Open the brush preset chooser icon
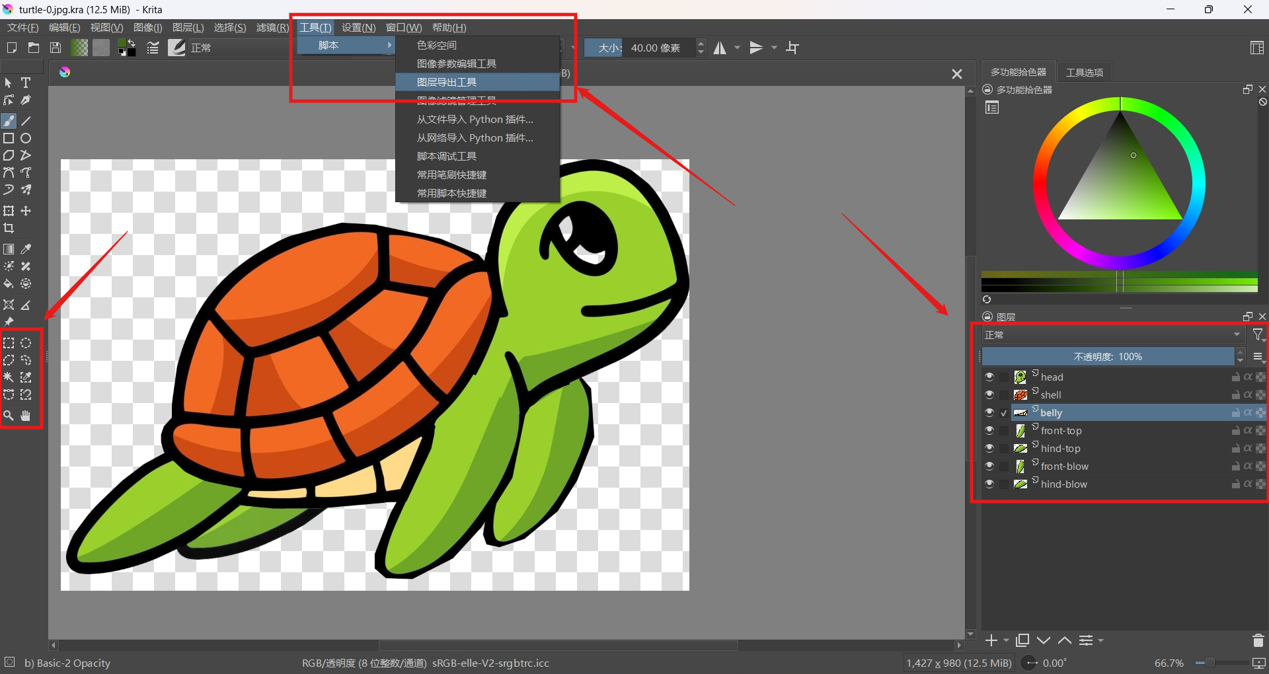The width and height of the screenshot is (1269, 674). [x=176, y=48]
